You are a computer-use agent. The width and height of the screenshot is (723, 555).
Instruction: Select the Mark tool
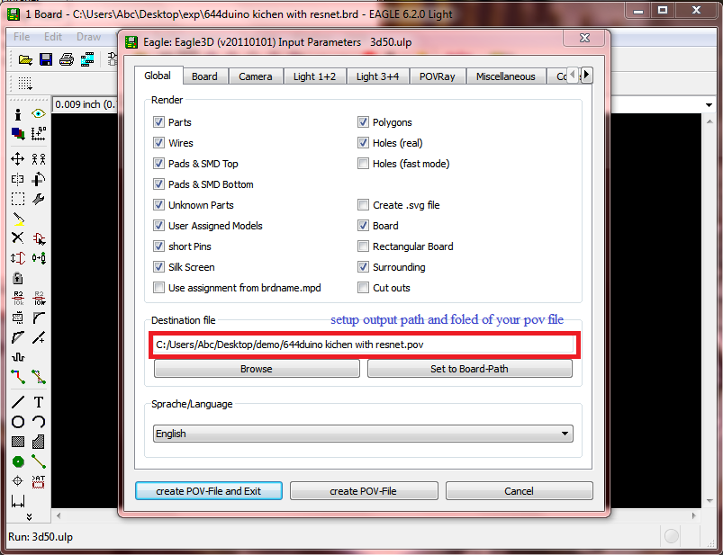39,133
